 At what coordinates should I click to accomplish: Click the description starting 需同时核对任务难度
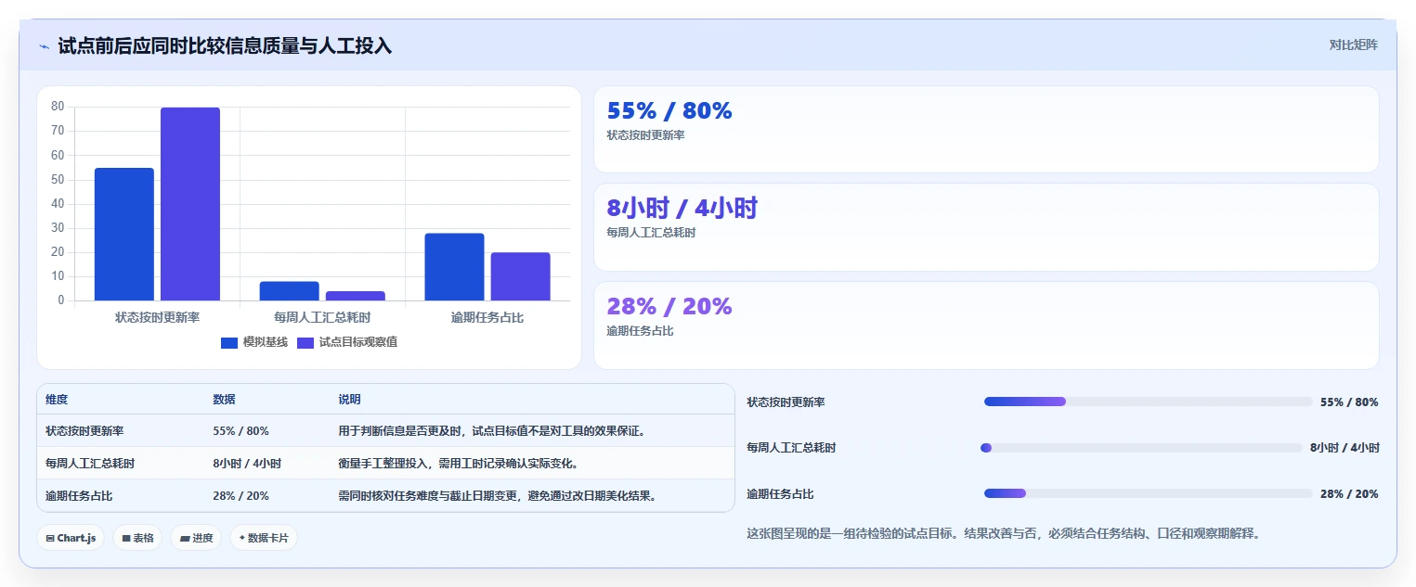pyautogui.click(x=497, y=496)
